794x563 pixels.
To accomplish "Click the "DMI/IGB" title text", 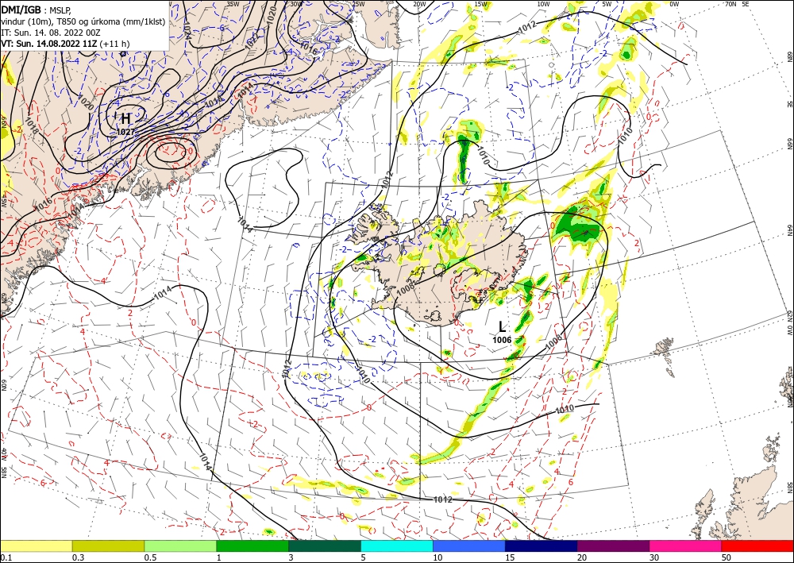I will pos(21,9).
